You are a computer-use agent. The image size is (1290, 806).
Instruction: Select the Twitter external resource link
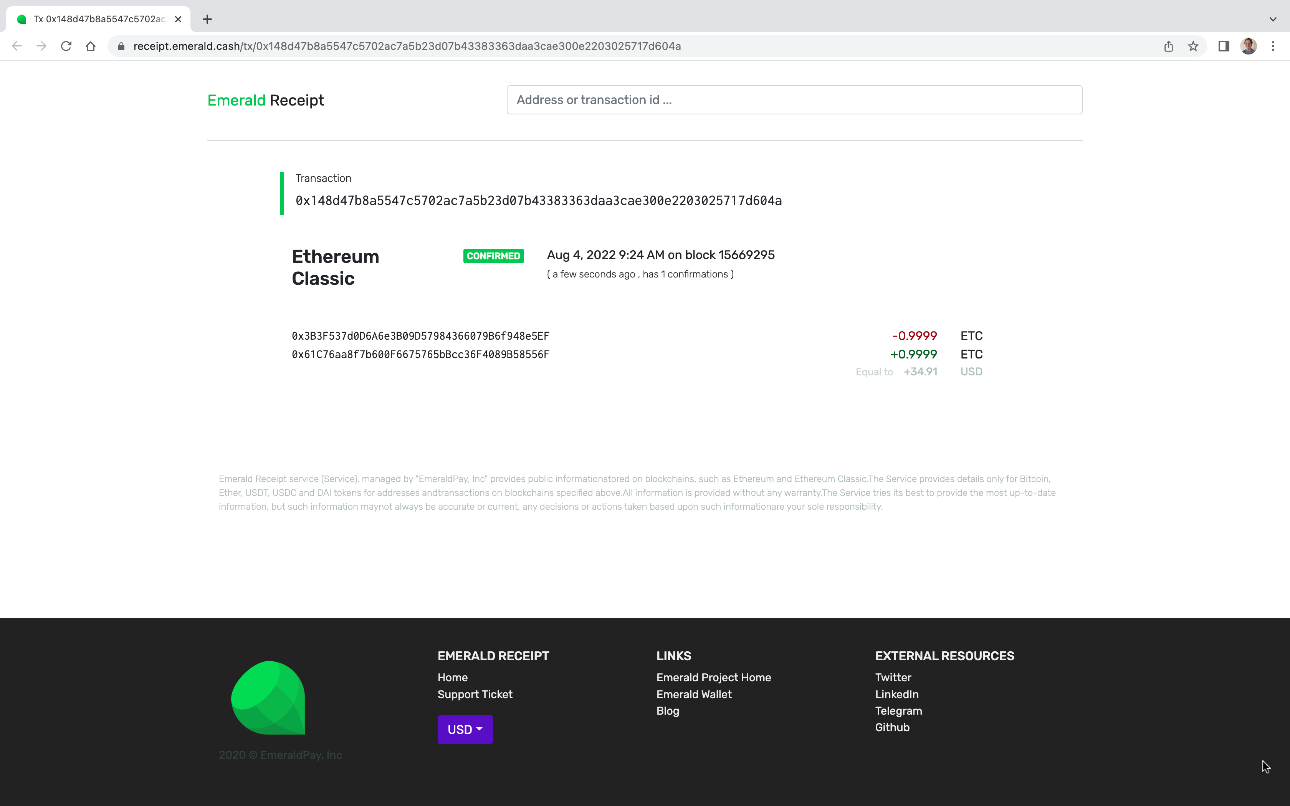pyautogui.click(x=893, y=677)
